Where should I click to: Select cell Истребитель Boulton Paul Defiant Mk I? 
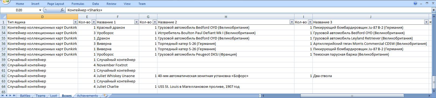coord(226,33)
